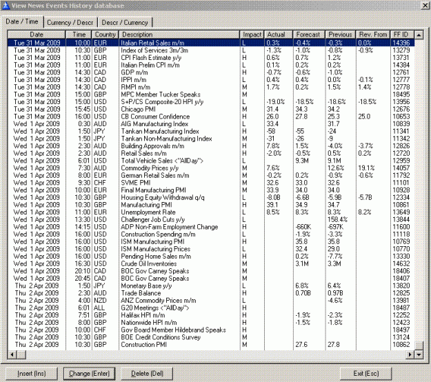Click the vertical scrollbar down arrow

[x=419, y=354]
